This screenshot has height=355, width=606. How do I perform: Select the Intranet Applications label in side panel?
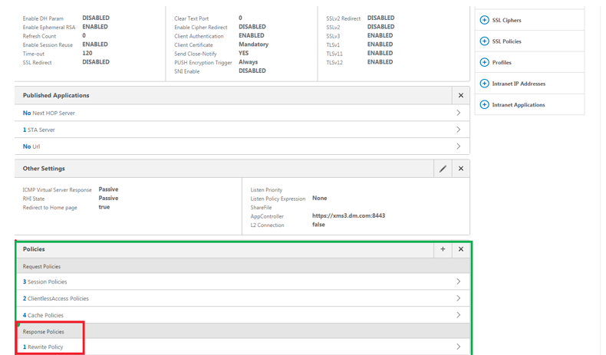518,105
